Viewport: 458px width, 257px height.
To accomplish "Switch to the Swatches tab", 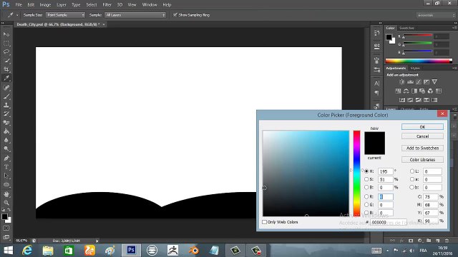I will (406, 28).
